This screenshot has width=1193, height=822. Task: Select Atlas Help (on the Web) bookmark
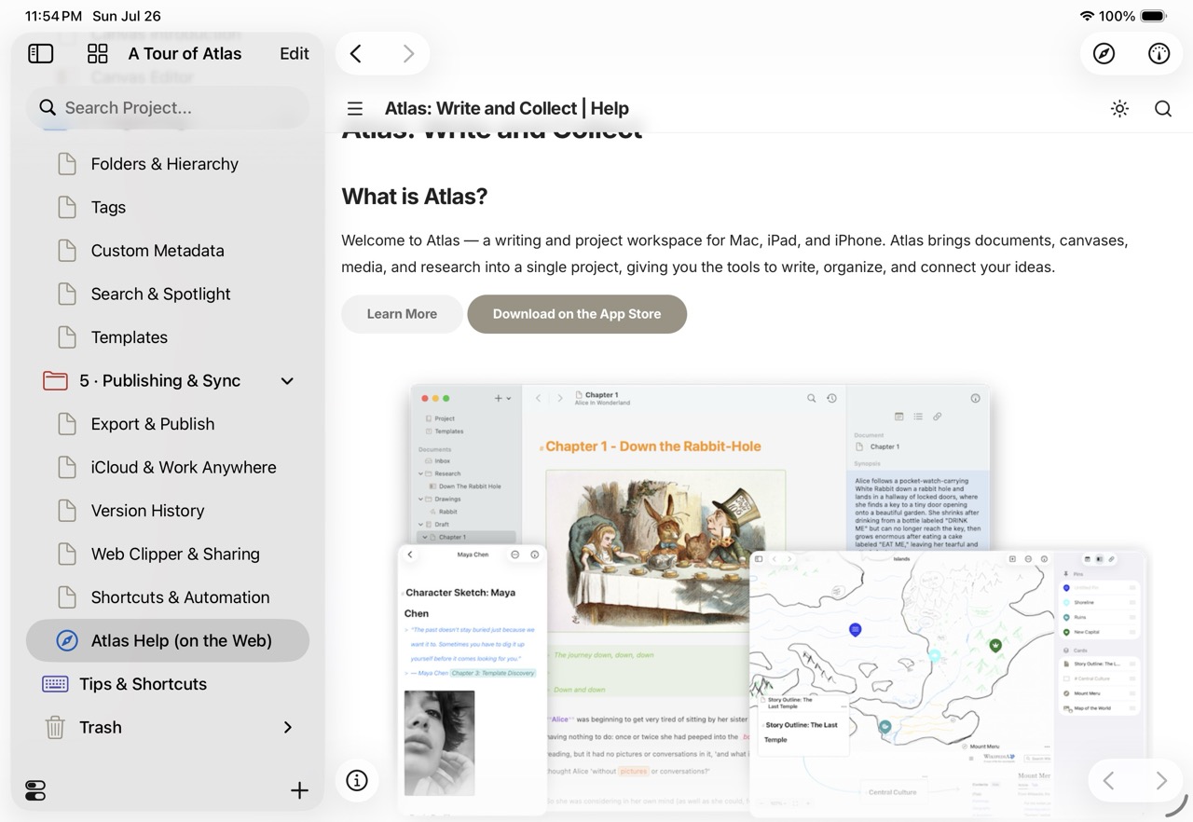click(168, 640)
